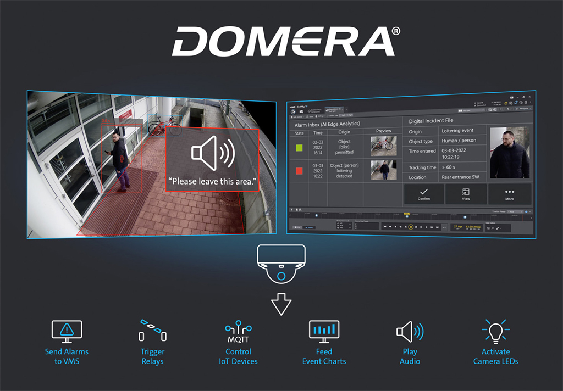
Task: Click the person photo in incident file
Action: 509,154
